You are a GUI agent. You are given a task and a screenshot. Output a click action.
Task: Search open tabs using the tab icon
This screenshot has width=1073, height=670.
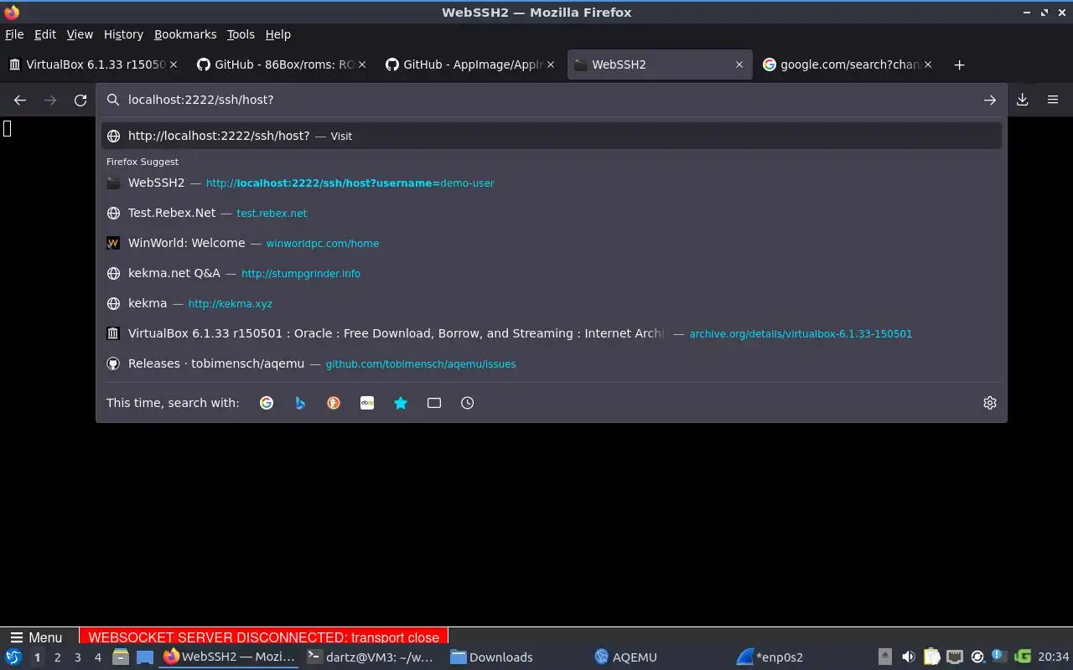pos(434,403)
